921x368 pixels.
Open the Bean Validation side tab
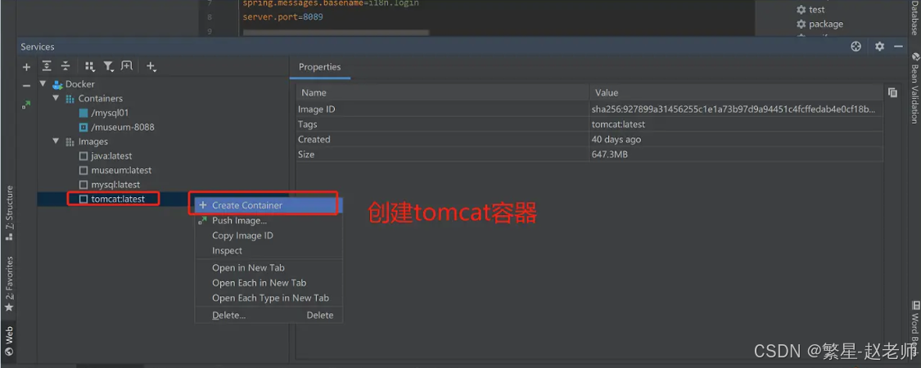click(914, 88)
